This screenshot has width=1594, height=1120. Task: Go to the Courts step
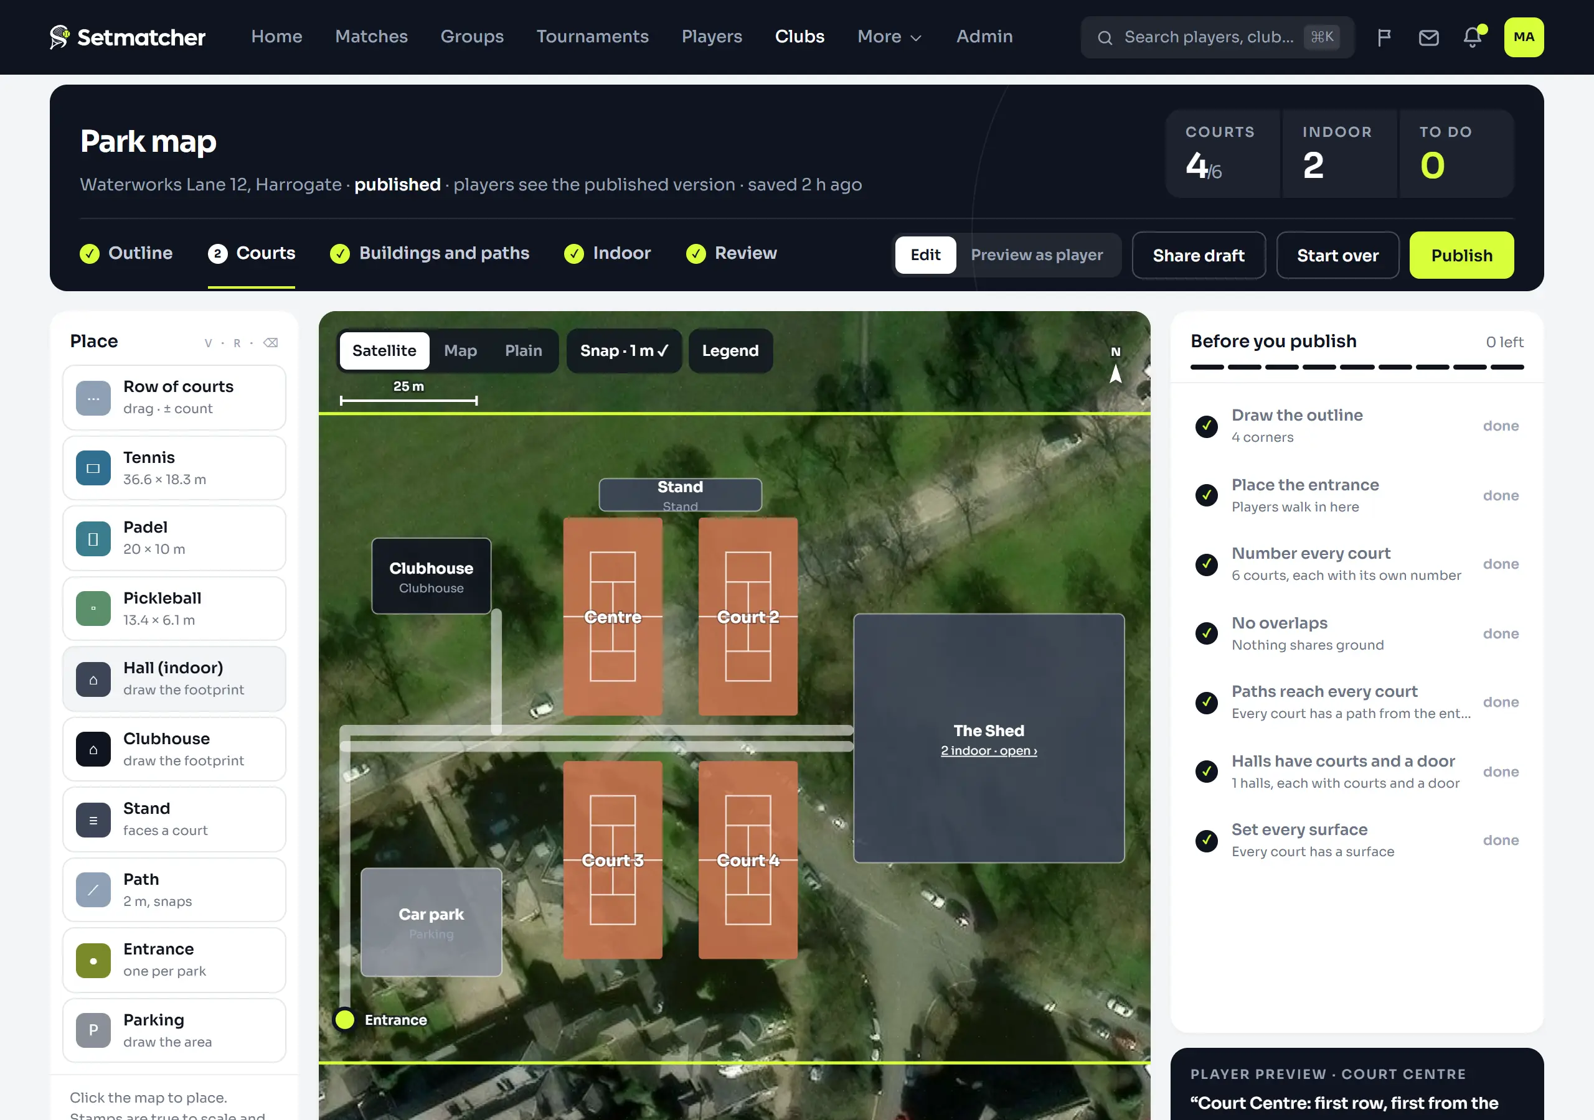252,253
